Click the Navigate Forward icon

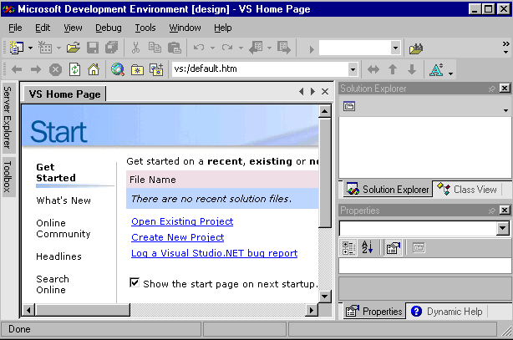tap(284, 48)
